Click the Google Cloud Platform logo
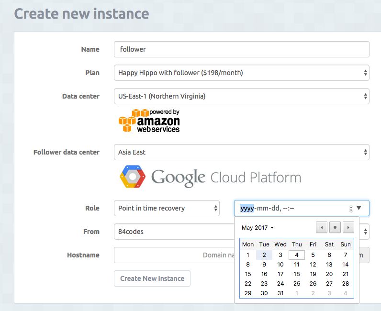Screen dimensions: 381x311 (210, 178)
